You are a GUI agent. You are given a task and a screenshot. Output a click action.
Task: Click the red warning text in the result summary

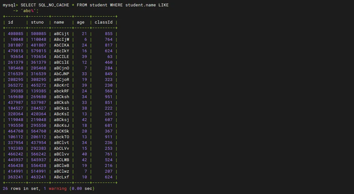coord(57,189)
